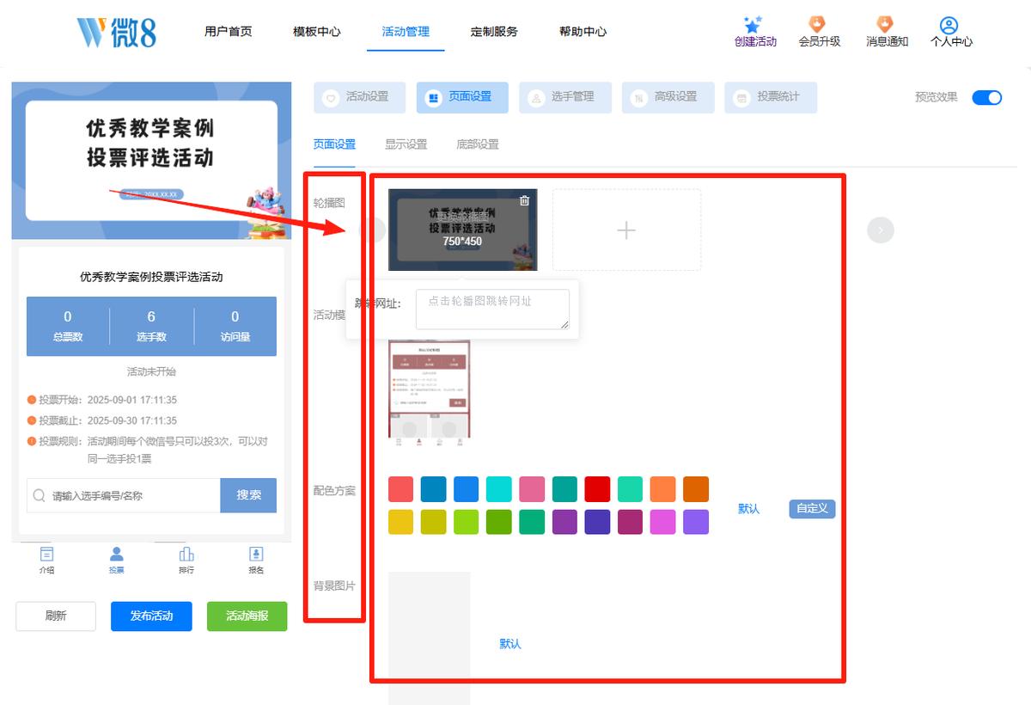The width and height of the screenshot is (1031, 705).
Task: Open 个人中心 user icon
Action: 949,25
